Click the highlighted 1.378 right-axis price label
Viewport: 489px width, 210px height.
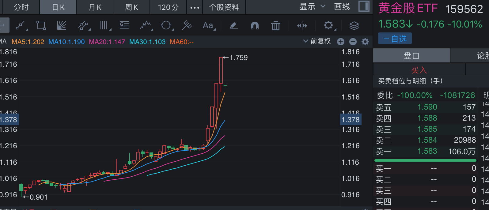point(351,120)
